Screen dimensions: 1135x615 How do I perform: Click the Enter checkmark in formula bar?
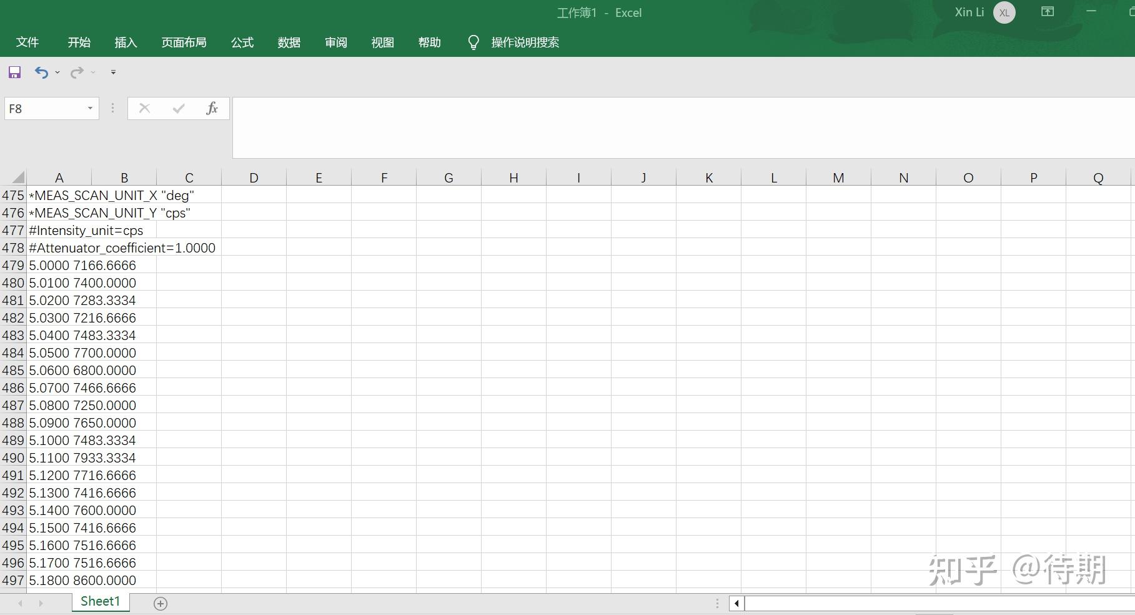pos(178,107)
